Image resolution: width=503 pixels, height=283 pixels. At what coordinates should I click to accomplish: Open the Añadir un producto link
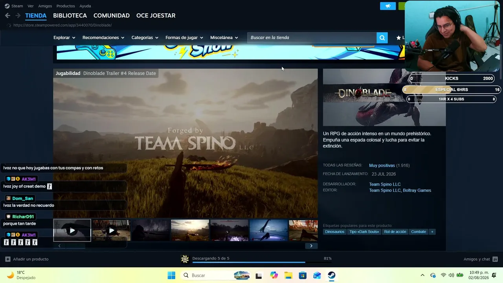click(x=31, y=259)
